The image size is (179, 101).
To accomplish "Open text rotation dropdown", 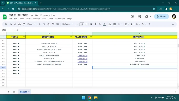I will (144, 24).
